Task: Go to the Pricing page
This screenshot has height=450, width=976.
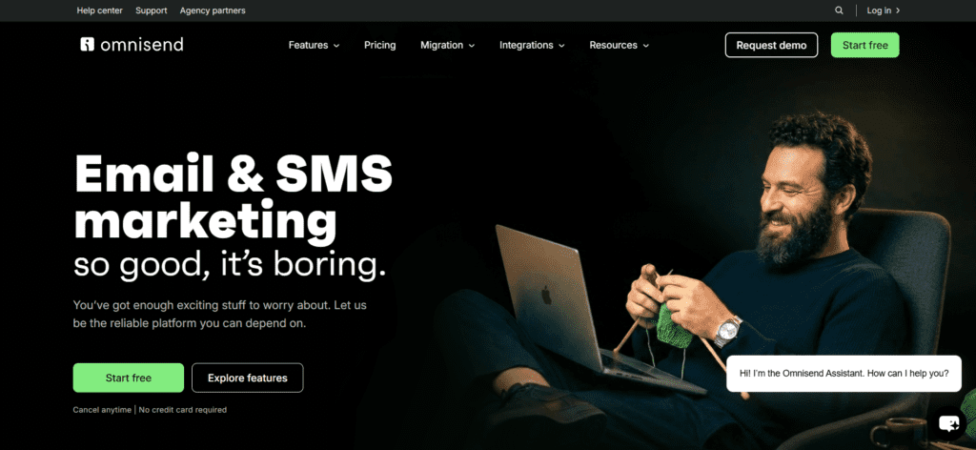Action: click(x=379, y=46)
